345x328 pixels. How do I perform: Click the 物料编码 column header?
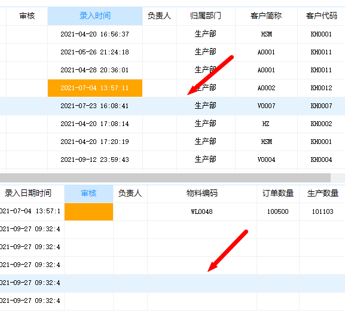click(x=202, y=194)
